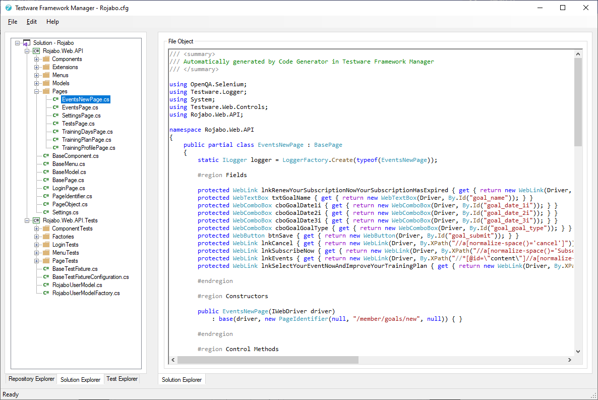
Task: Select EventsNewPage.cs in the tree
Action: click(86, 99)
